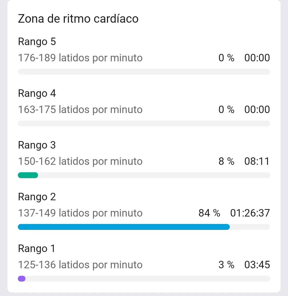Image resolution: width=288 pixels, height=296 pixels.
Task: Click the Zona de ritmo cardíaco title
Action: point(78,19)
